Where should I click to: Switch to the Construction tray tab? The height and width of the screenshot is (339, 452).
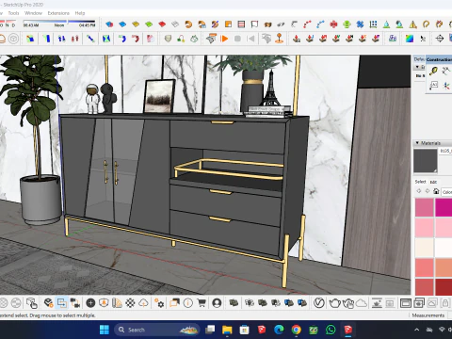pyautogui.click(x=439, y=59)
